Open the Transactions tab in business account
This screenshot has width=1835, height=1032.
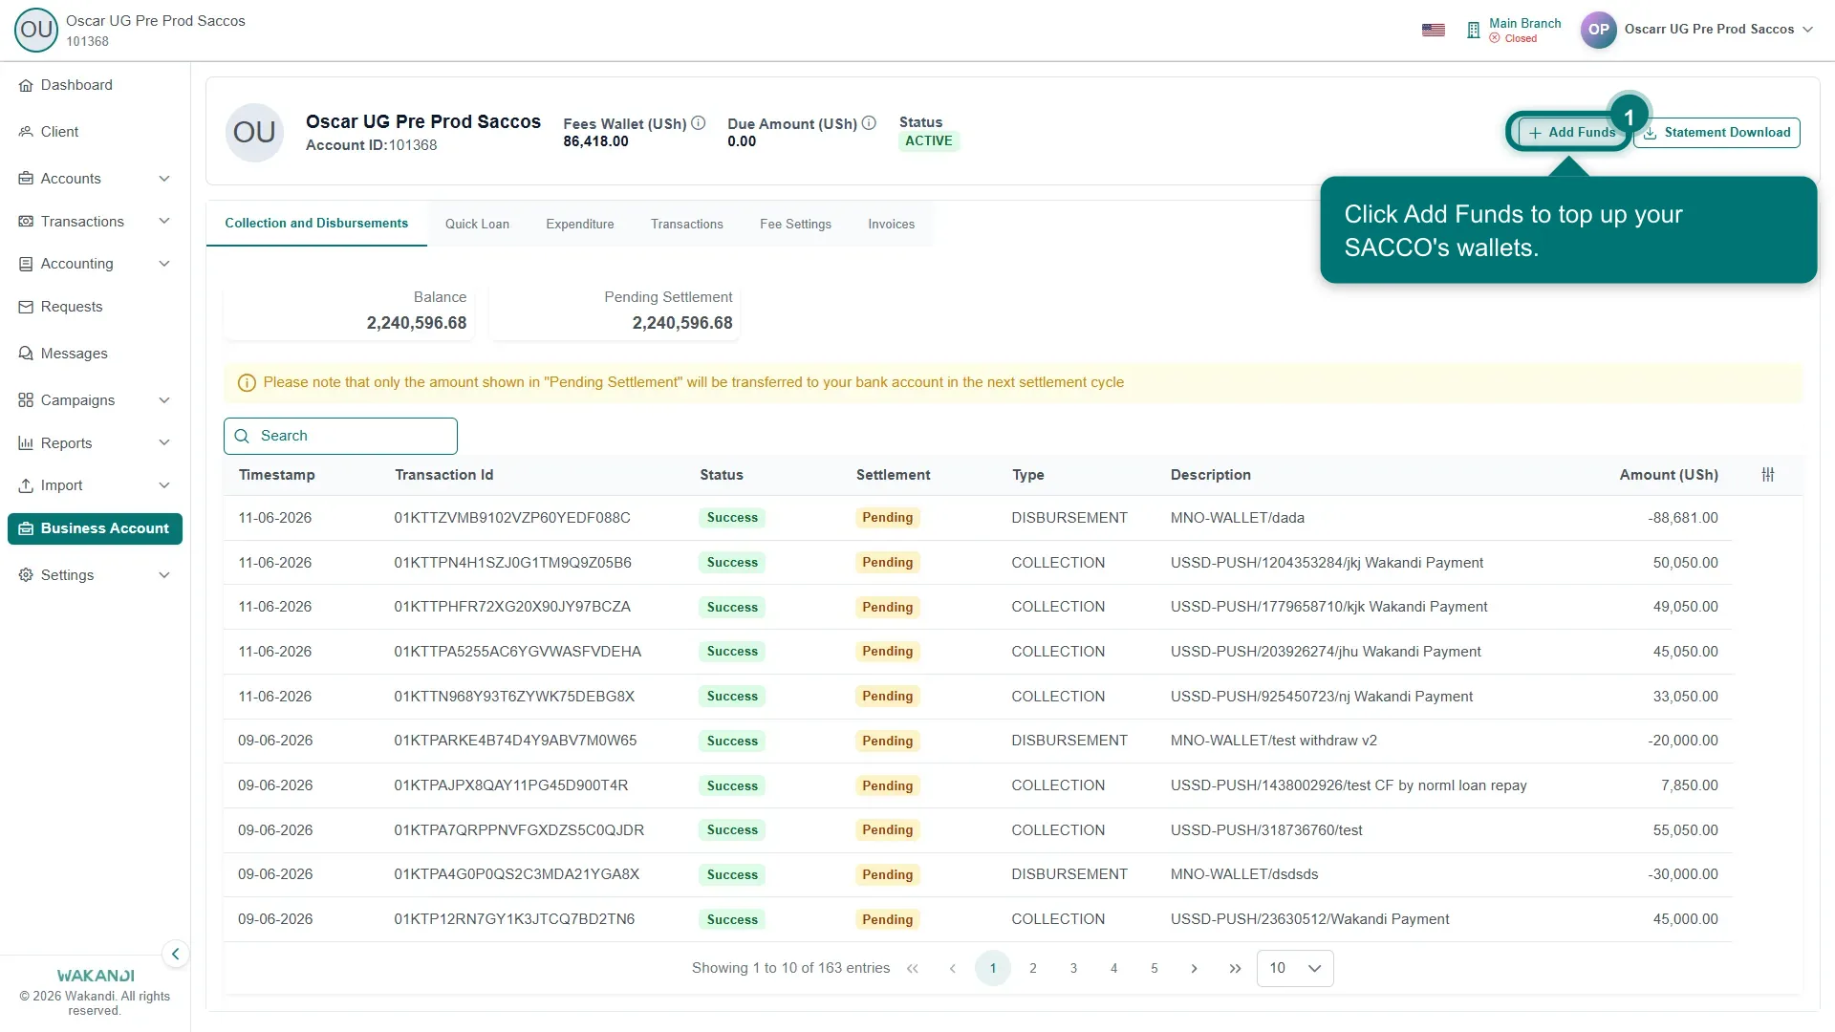(x=687, y=225)
